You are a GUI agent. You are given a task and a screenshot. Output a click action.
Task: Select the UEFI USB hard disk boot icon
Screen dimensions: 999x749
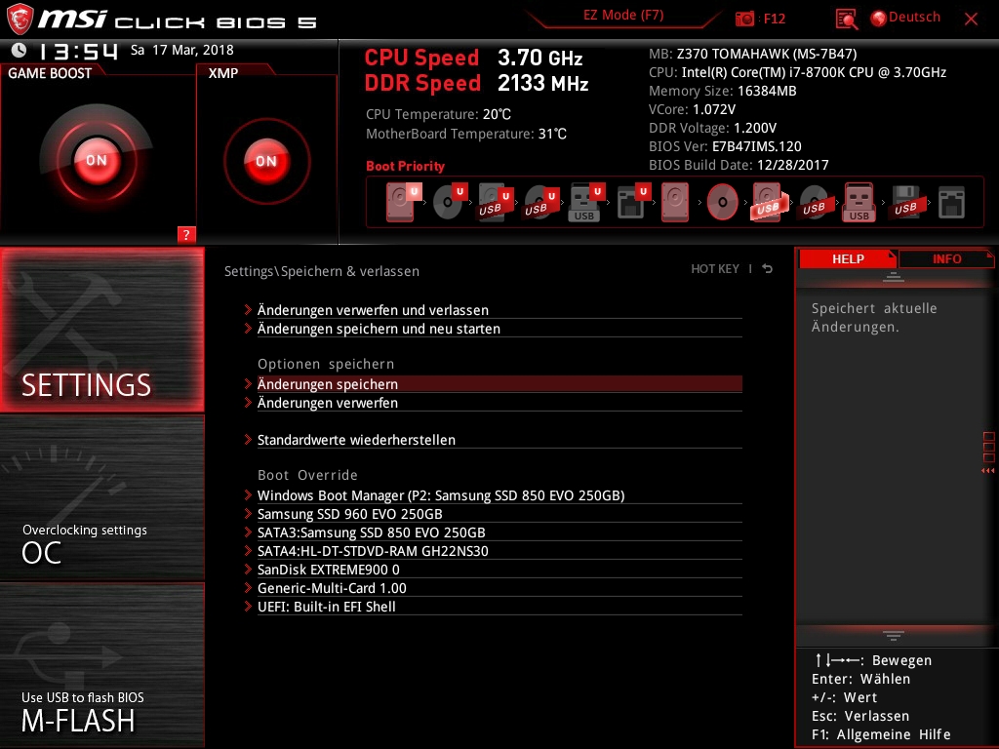tap(496, 202)
